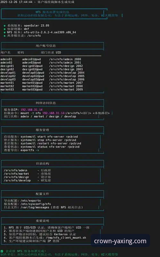Click the 目录结构 section heading
The height and width of the screenshot is (257, 160).
pyautogui.click(x=43, y=164)
